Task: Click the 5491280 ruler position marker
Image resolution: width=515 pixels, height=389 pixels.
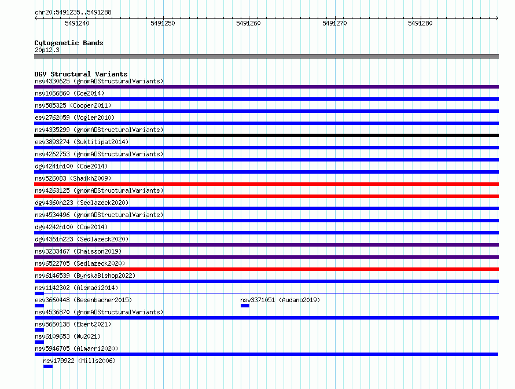Action: [420, 23]
